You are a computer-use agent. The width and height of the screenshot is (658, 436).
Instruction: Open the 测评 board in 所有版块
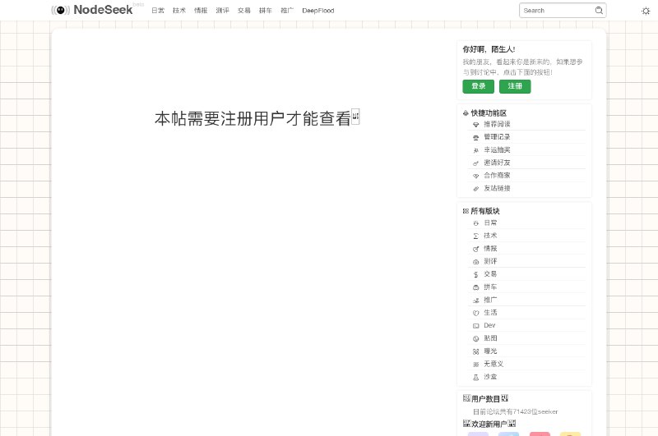(490, 261)
